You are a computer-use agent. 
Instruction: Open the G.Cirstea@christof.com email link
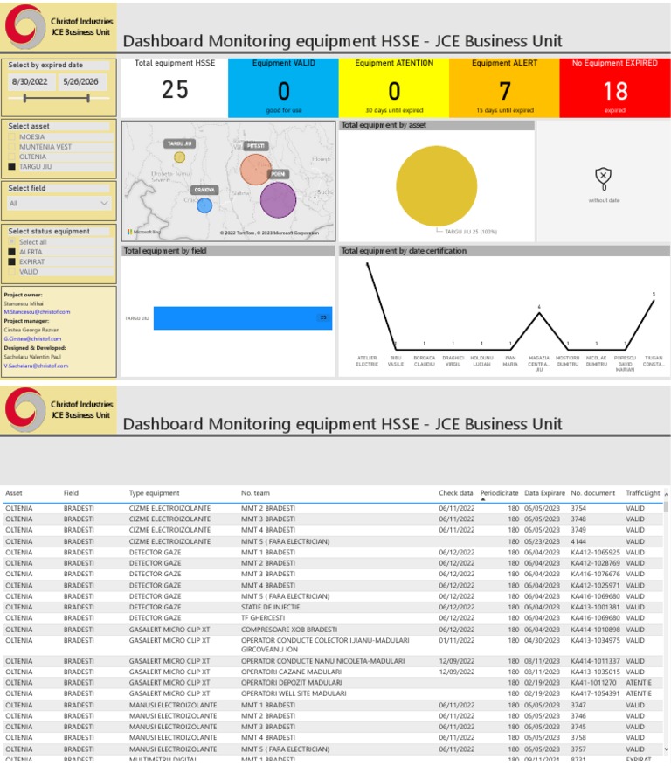point(32,338)
